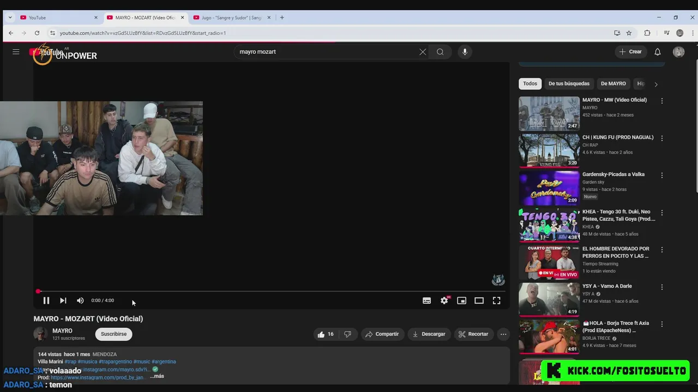Image resolution: width=698 pixels, height=392 pixels.
Task: Open producer Instagram link in description
Action: (97, 377)
